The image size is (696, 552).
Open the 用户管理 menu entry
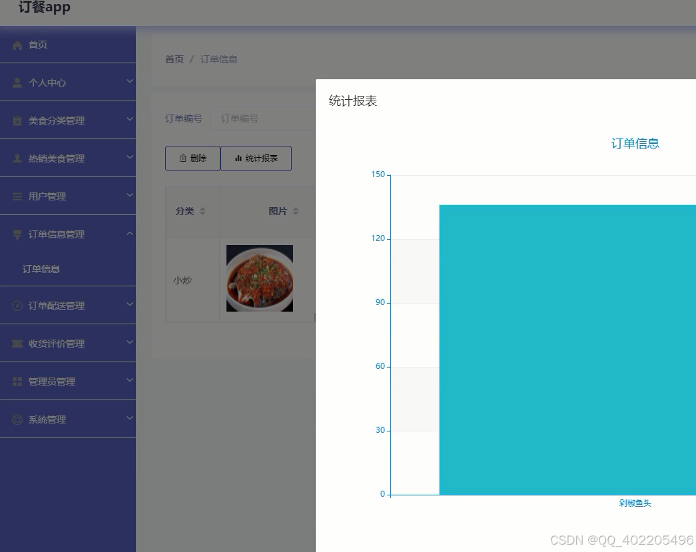coord(67,196)
